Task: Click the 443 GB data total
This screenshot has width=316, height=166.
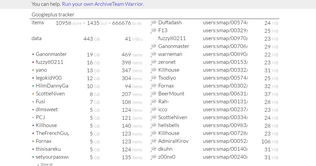Action: 91,39
